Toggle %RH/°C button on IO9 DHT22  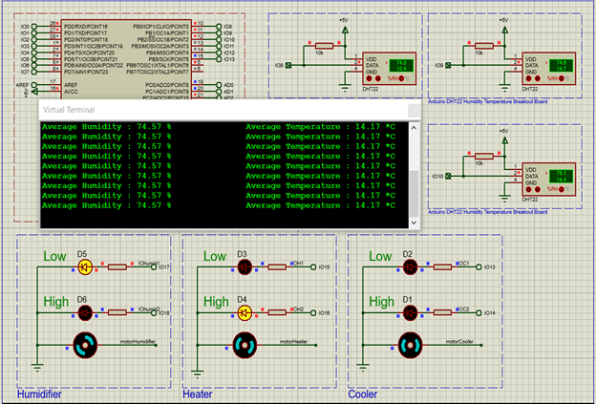click(562, 78)
